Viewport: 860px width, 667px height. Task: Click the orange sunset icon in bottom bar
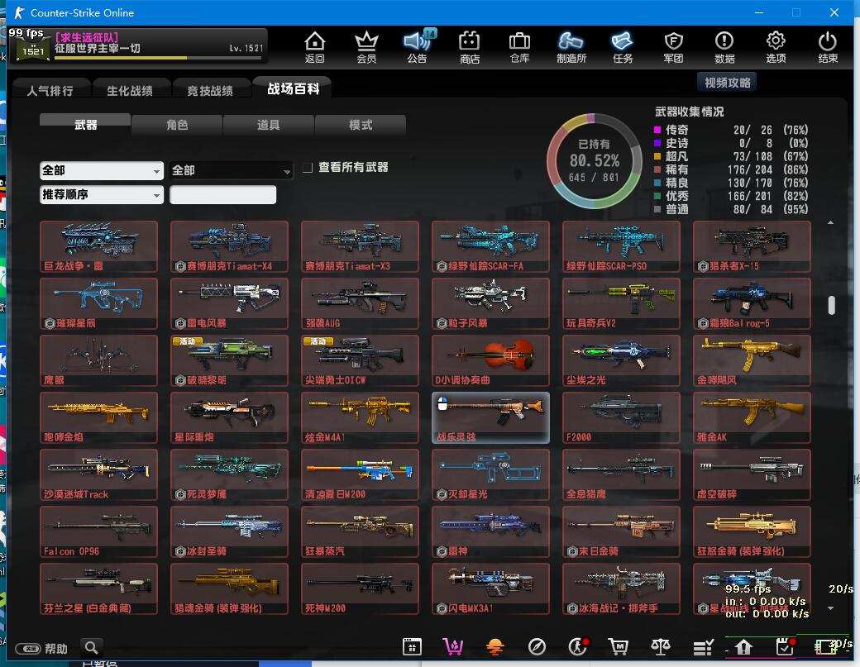[x=494, y=647]
